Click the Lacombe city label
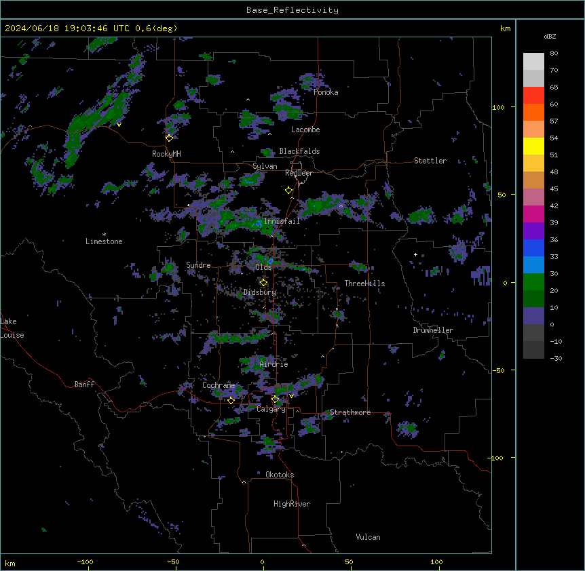 tap(305, 130)
